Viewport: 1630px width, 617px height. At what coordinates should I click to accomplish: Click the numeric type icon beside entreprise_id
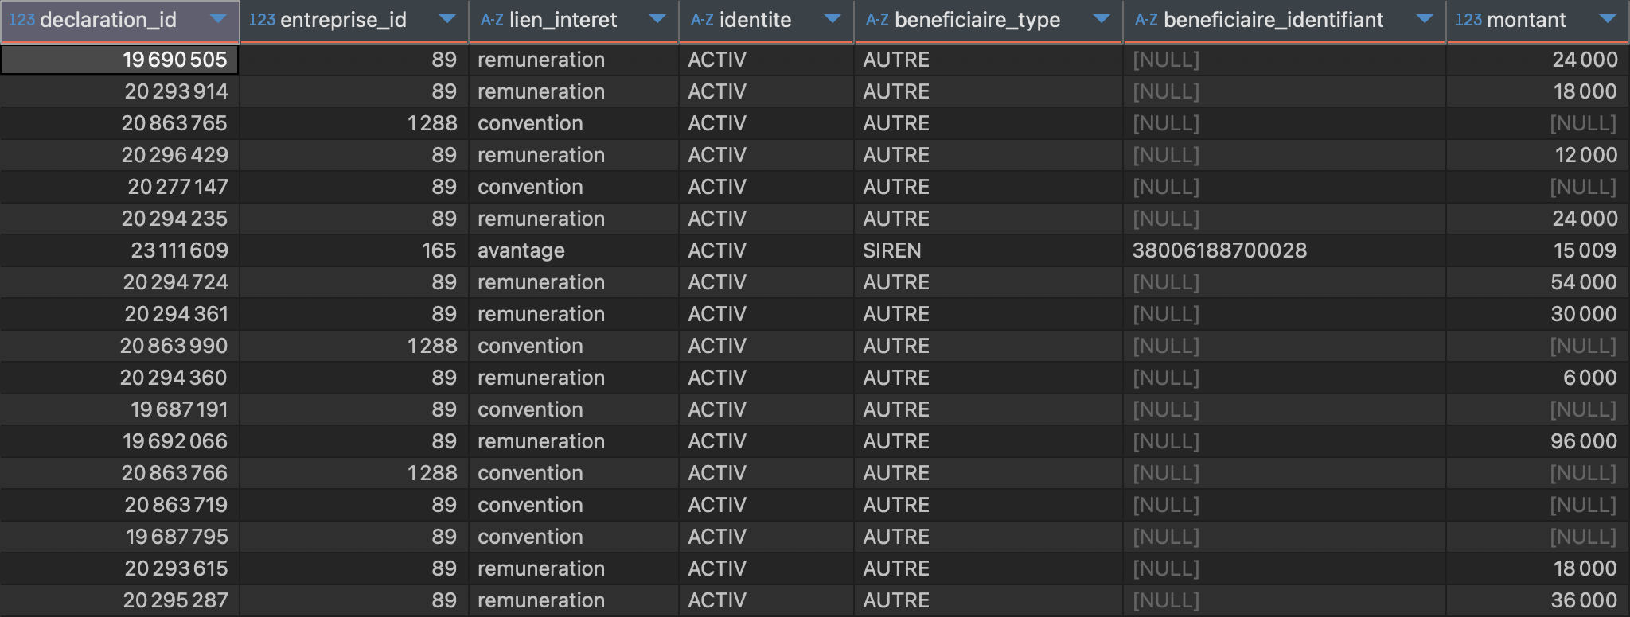(x=262, y=20)
